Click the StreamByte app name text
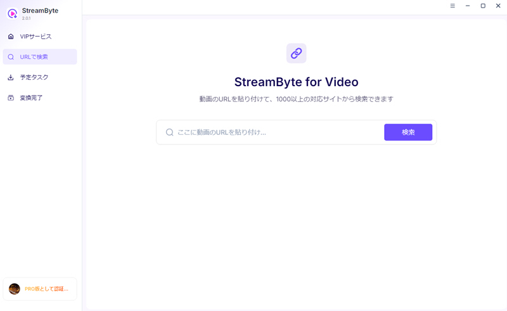Viewport: 507px width, 311px height. click(x=40, y=11)
